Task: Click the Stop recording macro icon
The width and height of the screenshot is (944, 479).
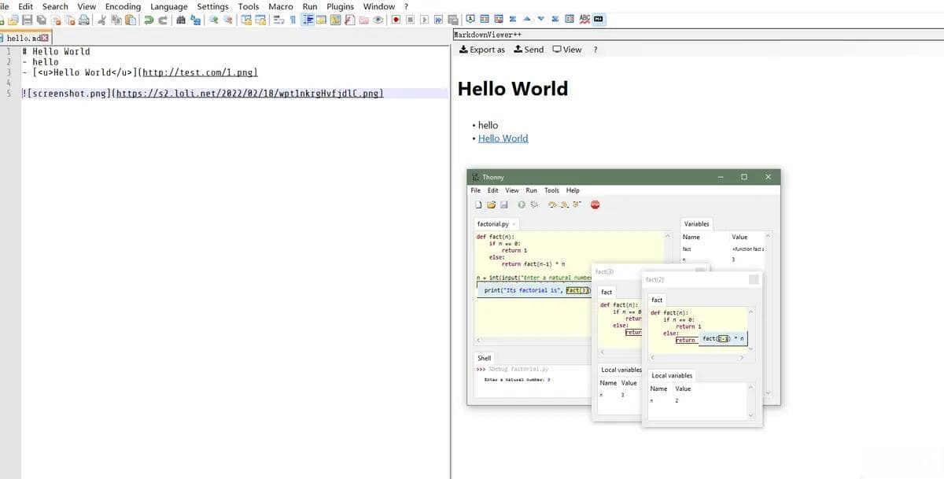Action: pos(410,20)
